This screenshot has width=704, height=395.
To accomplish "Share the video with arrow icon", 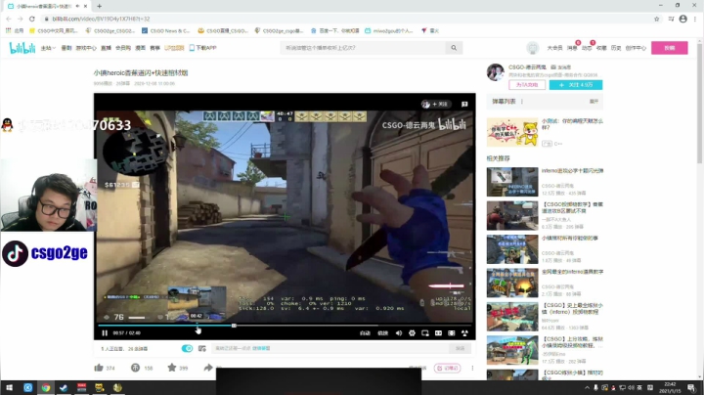I will pyautogui.click(x=208, y=368).
